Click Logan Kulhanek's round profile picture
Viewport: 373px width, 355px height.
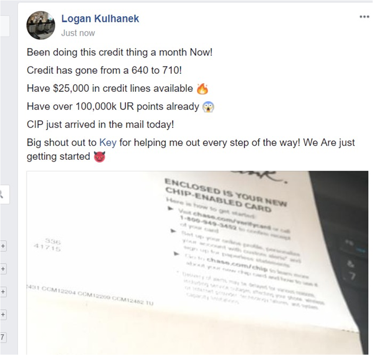tap(41, 25)
